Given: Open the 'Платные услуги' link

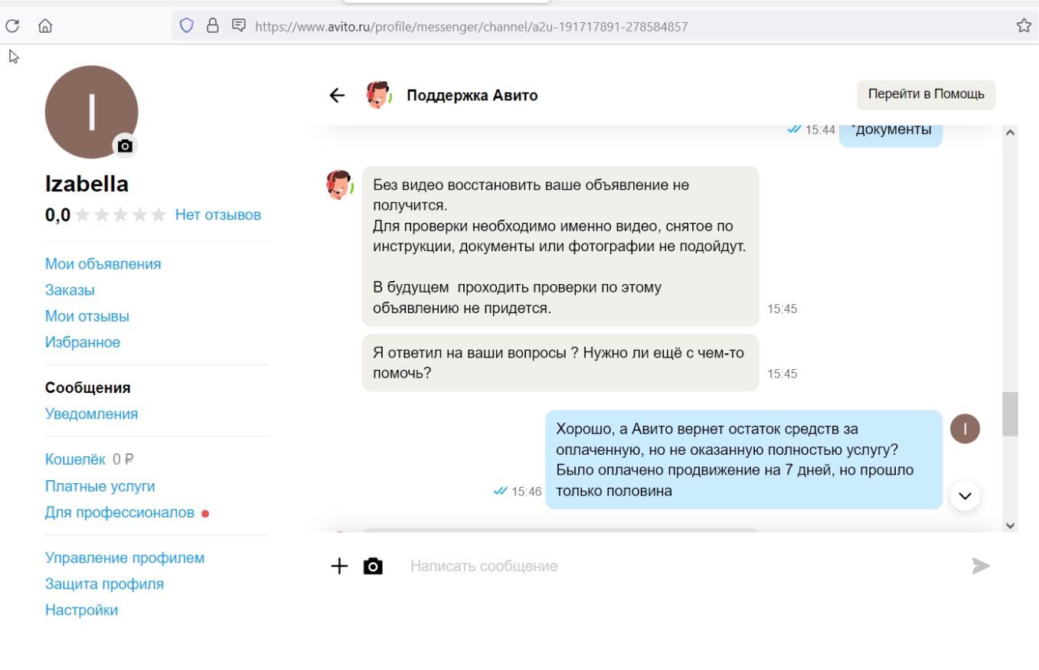Looking at the screenshot, I should point(100,486).
